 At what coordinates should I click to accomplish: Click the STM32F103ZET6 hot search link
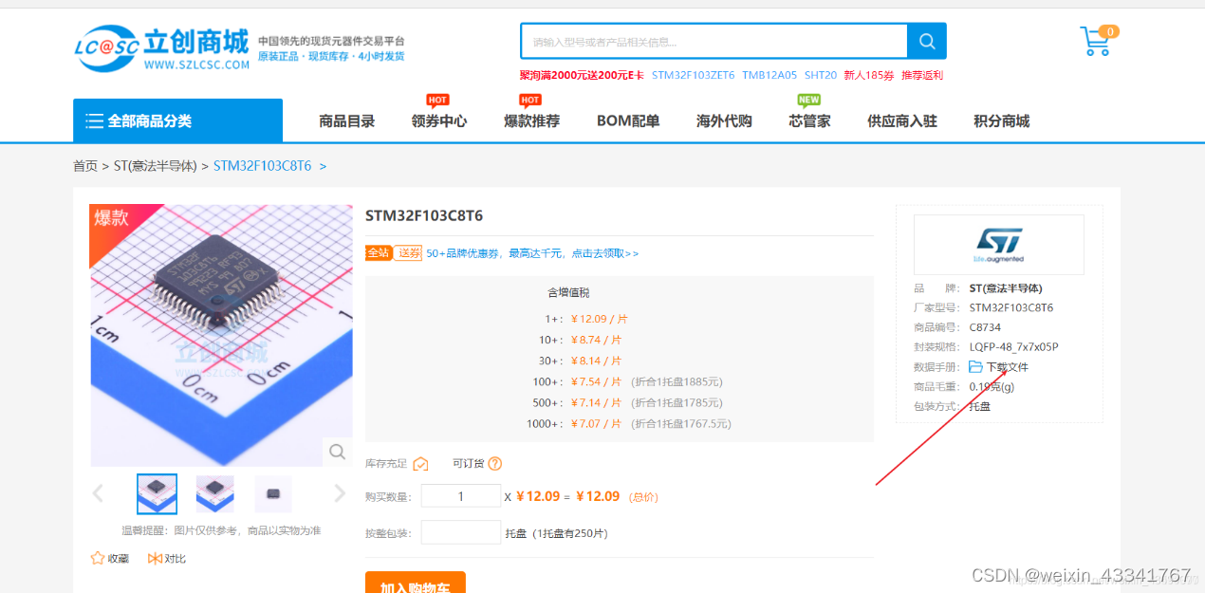pyautogui.click(x=693, y=75)
